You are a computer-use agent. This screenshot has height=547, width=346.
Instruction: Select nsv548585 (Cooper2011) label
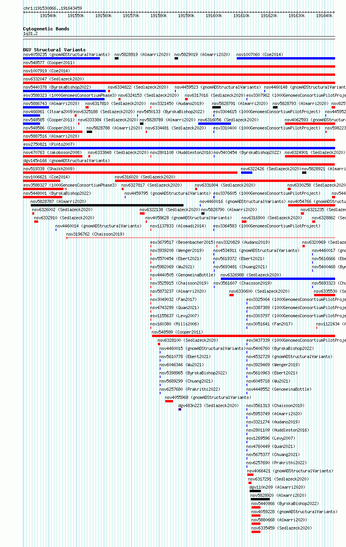tap(49, 120)
